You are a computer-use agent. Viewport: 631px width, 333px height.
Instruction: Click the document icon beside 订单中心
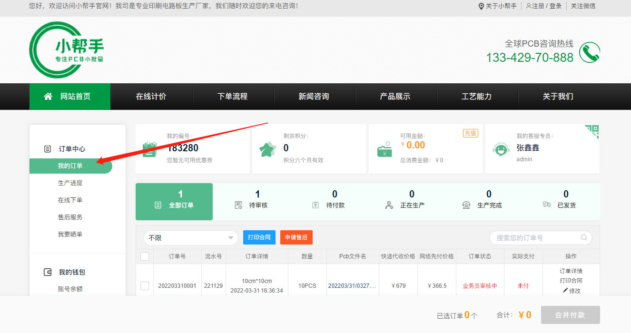tap(47, 148)
